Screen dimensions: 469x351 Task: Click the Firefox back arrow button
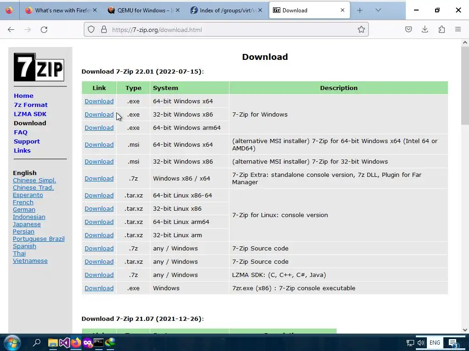(11, 30)
